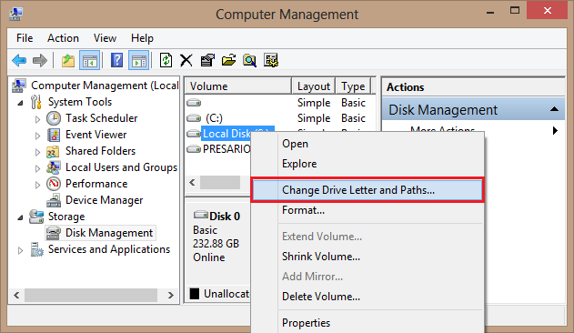This screenshot has height=333, width=574.
Task: Click the tree pane scroll left arrow
Action: tap(16, 295)
